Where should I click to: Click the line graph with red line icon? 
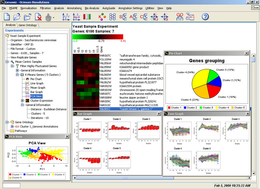76,17
